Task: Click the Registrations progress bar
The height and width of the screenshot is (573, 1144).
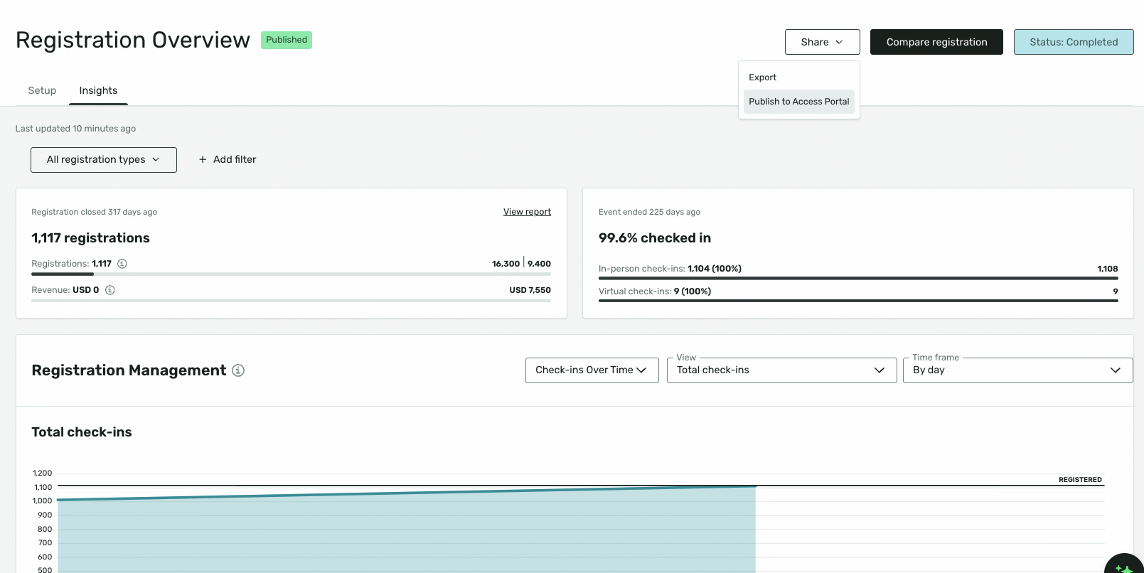Action: point(291,274)
